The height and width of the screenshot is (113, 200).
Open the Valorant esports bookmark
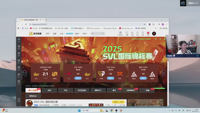pos(94,28)
